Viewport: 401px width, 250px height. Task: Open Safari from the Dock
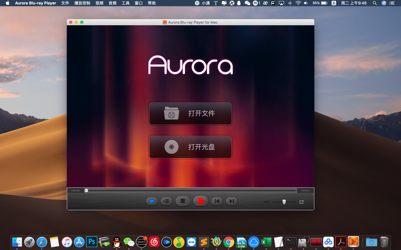coord(42,241)
